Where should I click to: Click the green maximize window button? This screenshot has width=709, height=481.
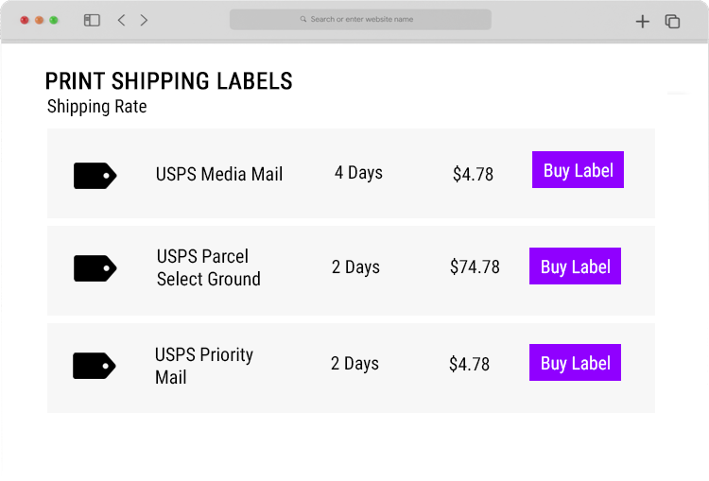click(54, 21)
